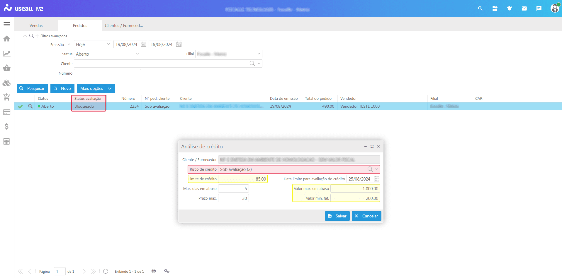Click the Salvar button
The width and height of the screenshot is (562, 278).
[x=337, y=216]
